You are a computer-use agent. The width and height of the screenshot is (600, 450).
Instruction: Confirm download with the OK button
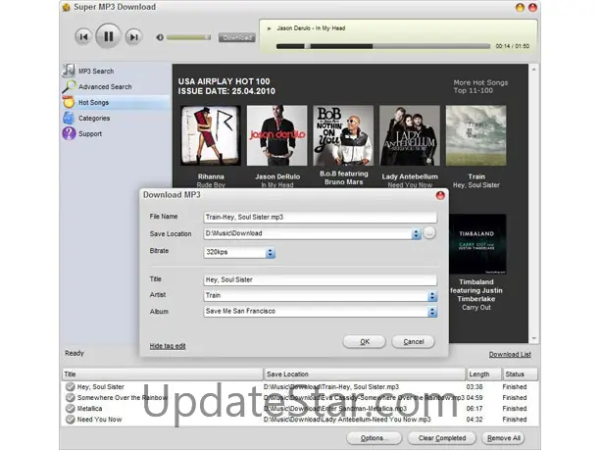click(x=365, y=341)
